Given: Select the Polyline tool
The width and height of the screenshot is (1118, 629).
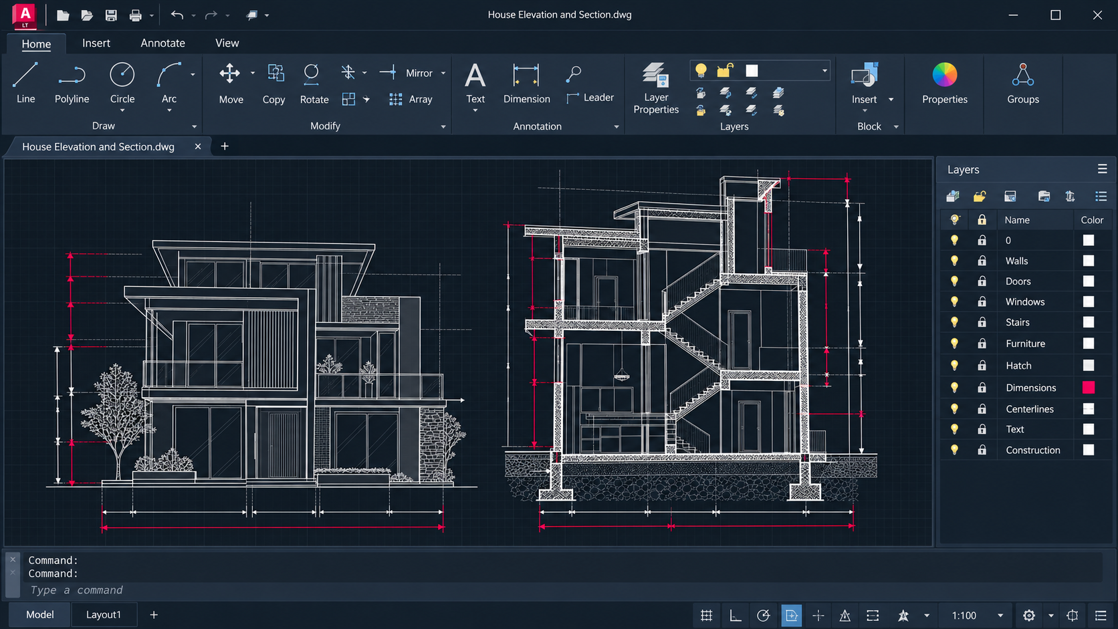Looking at the screenshot, I should pos(72,83).
